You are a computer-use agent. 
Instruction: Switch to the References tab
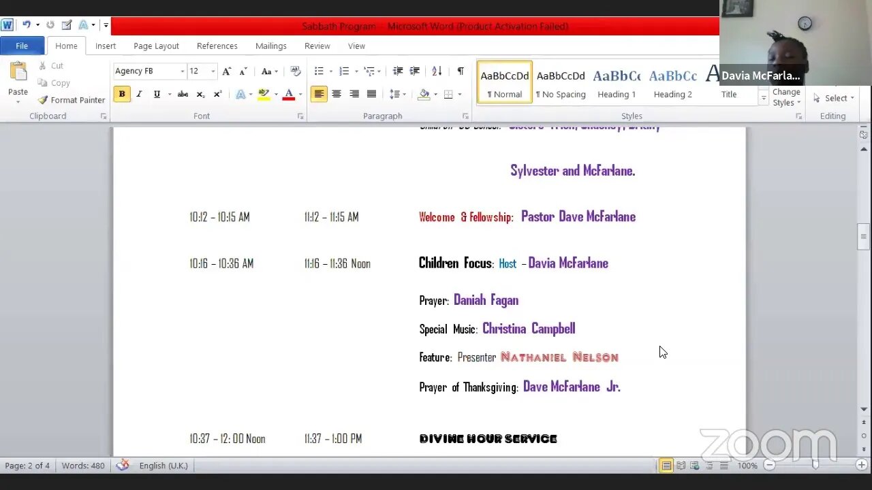[217, 46]
